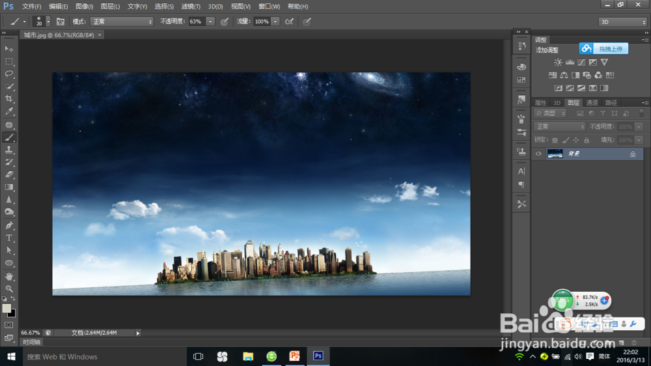The height and width of the screenshot is (366, 651).
Task: Add a Curves adjustment
Action: (x=581, y=63)
